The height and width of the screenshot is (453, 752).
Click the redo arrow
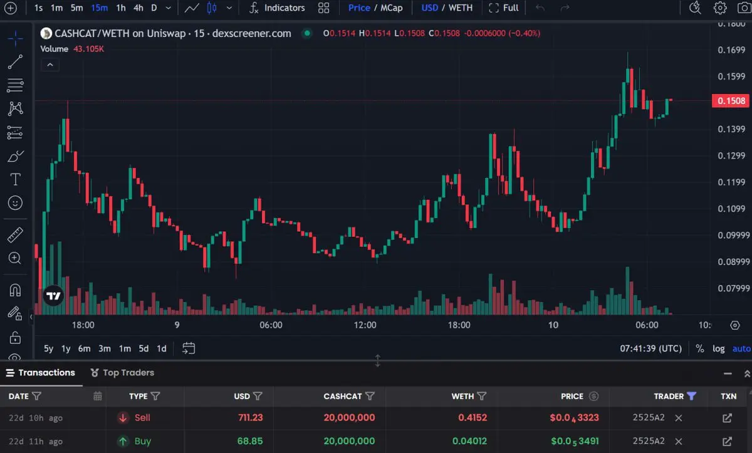point(565,8)
